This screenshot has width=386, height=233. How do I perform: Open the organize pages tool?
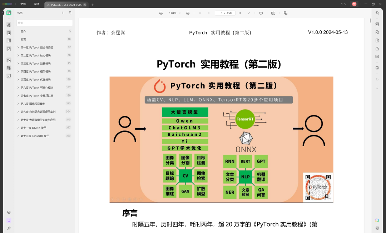point(9,60)
